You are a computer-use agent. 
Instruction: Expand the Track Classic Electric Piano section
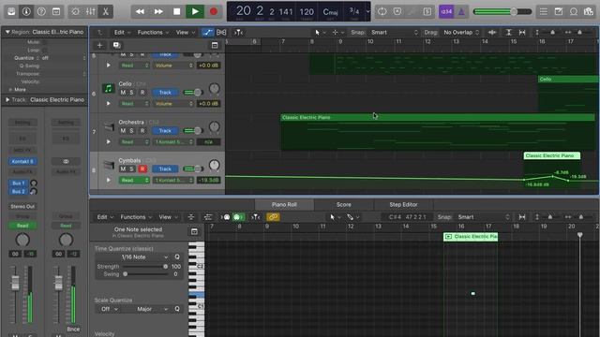(7, 100)
